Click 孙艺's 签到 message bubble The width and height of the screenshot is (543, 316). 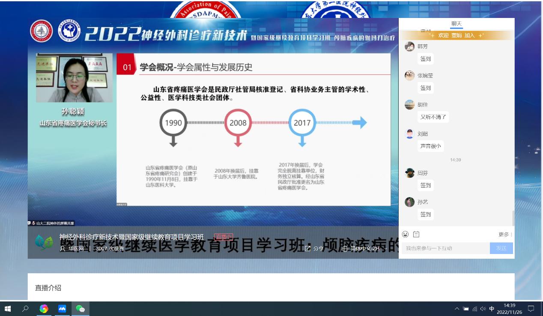pos(425,214)
